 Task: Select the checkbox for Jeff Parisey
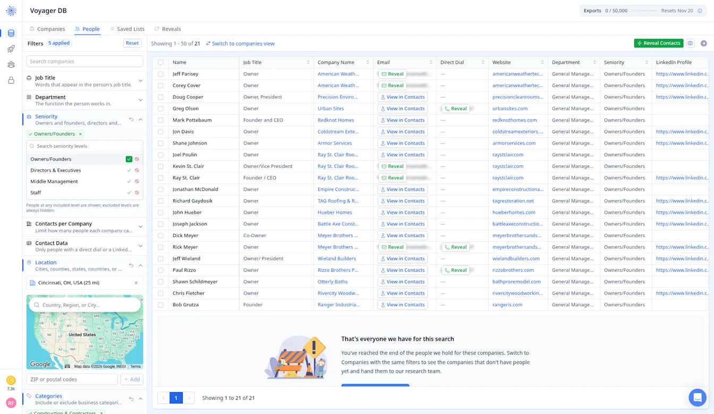click(x=160, y=74)
